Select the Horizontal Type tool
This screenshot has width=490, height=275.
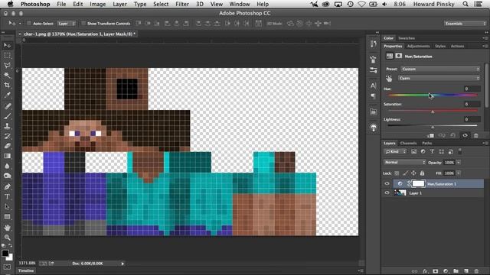(7, 197)
